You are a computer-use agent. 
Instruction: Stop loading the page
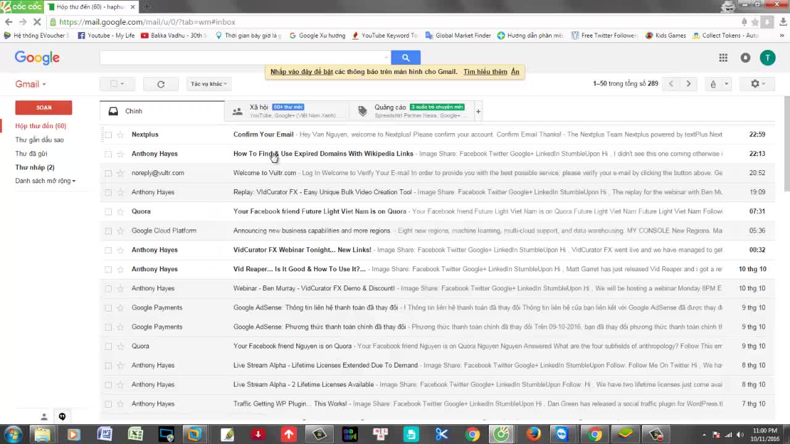click(36, 22)
